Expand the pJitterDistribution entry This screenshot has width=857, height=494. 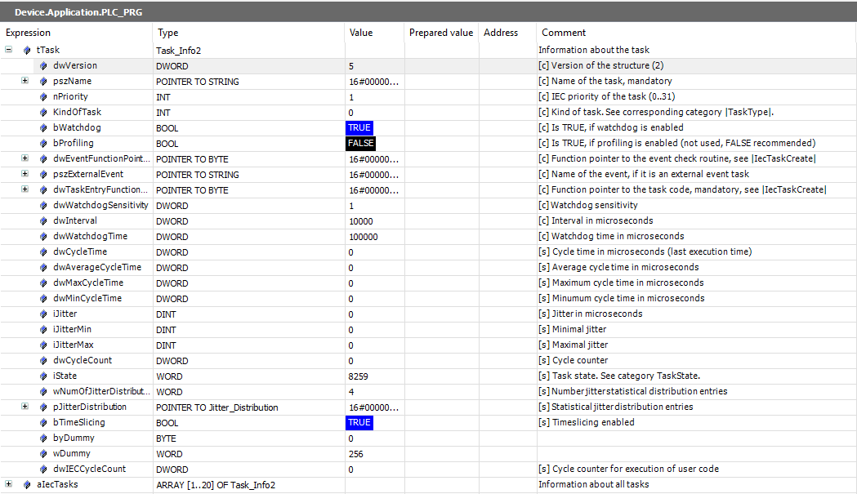click(x=25, y=407)
